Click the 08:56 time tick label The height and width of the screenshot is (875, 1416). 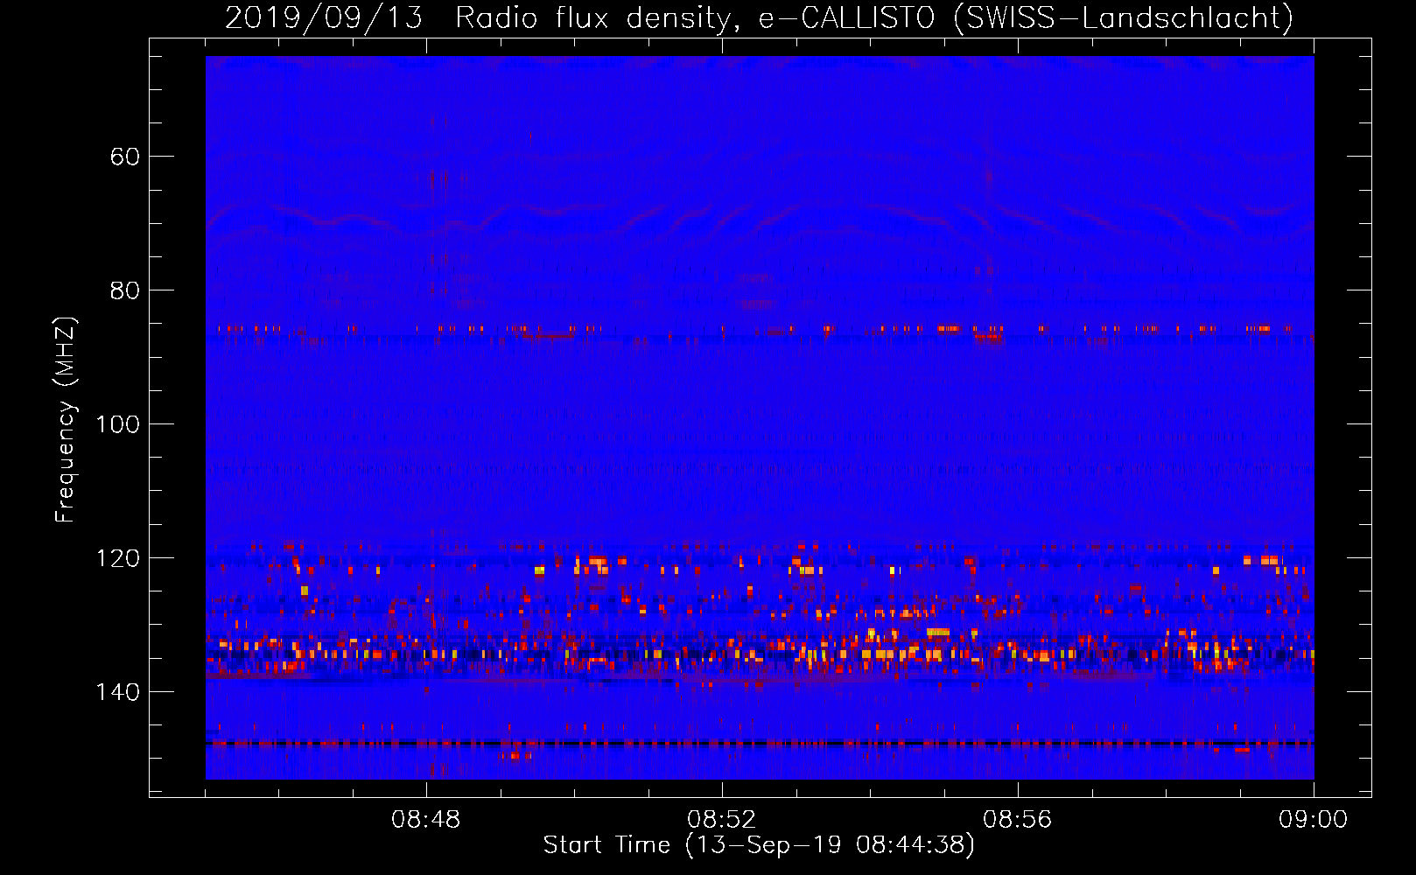(1018, 820)
